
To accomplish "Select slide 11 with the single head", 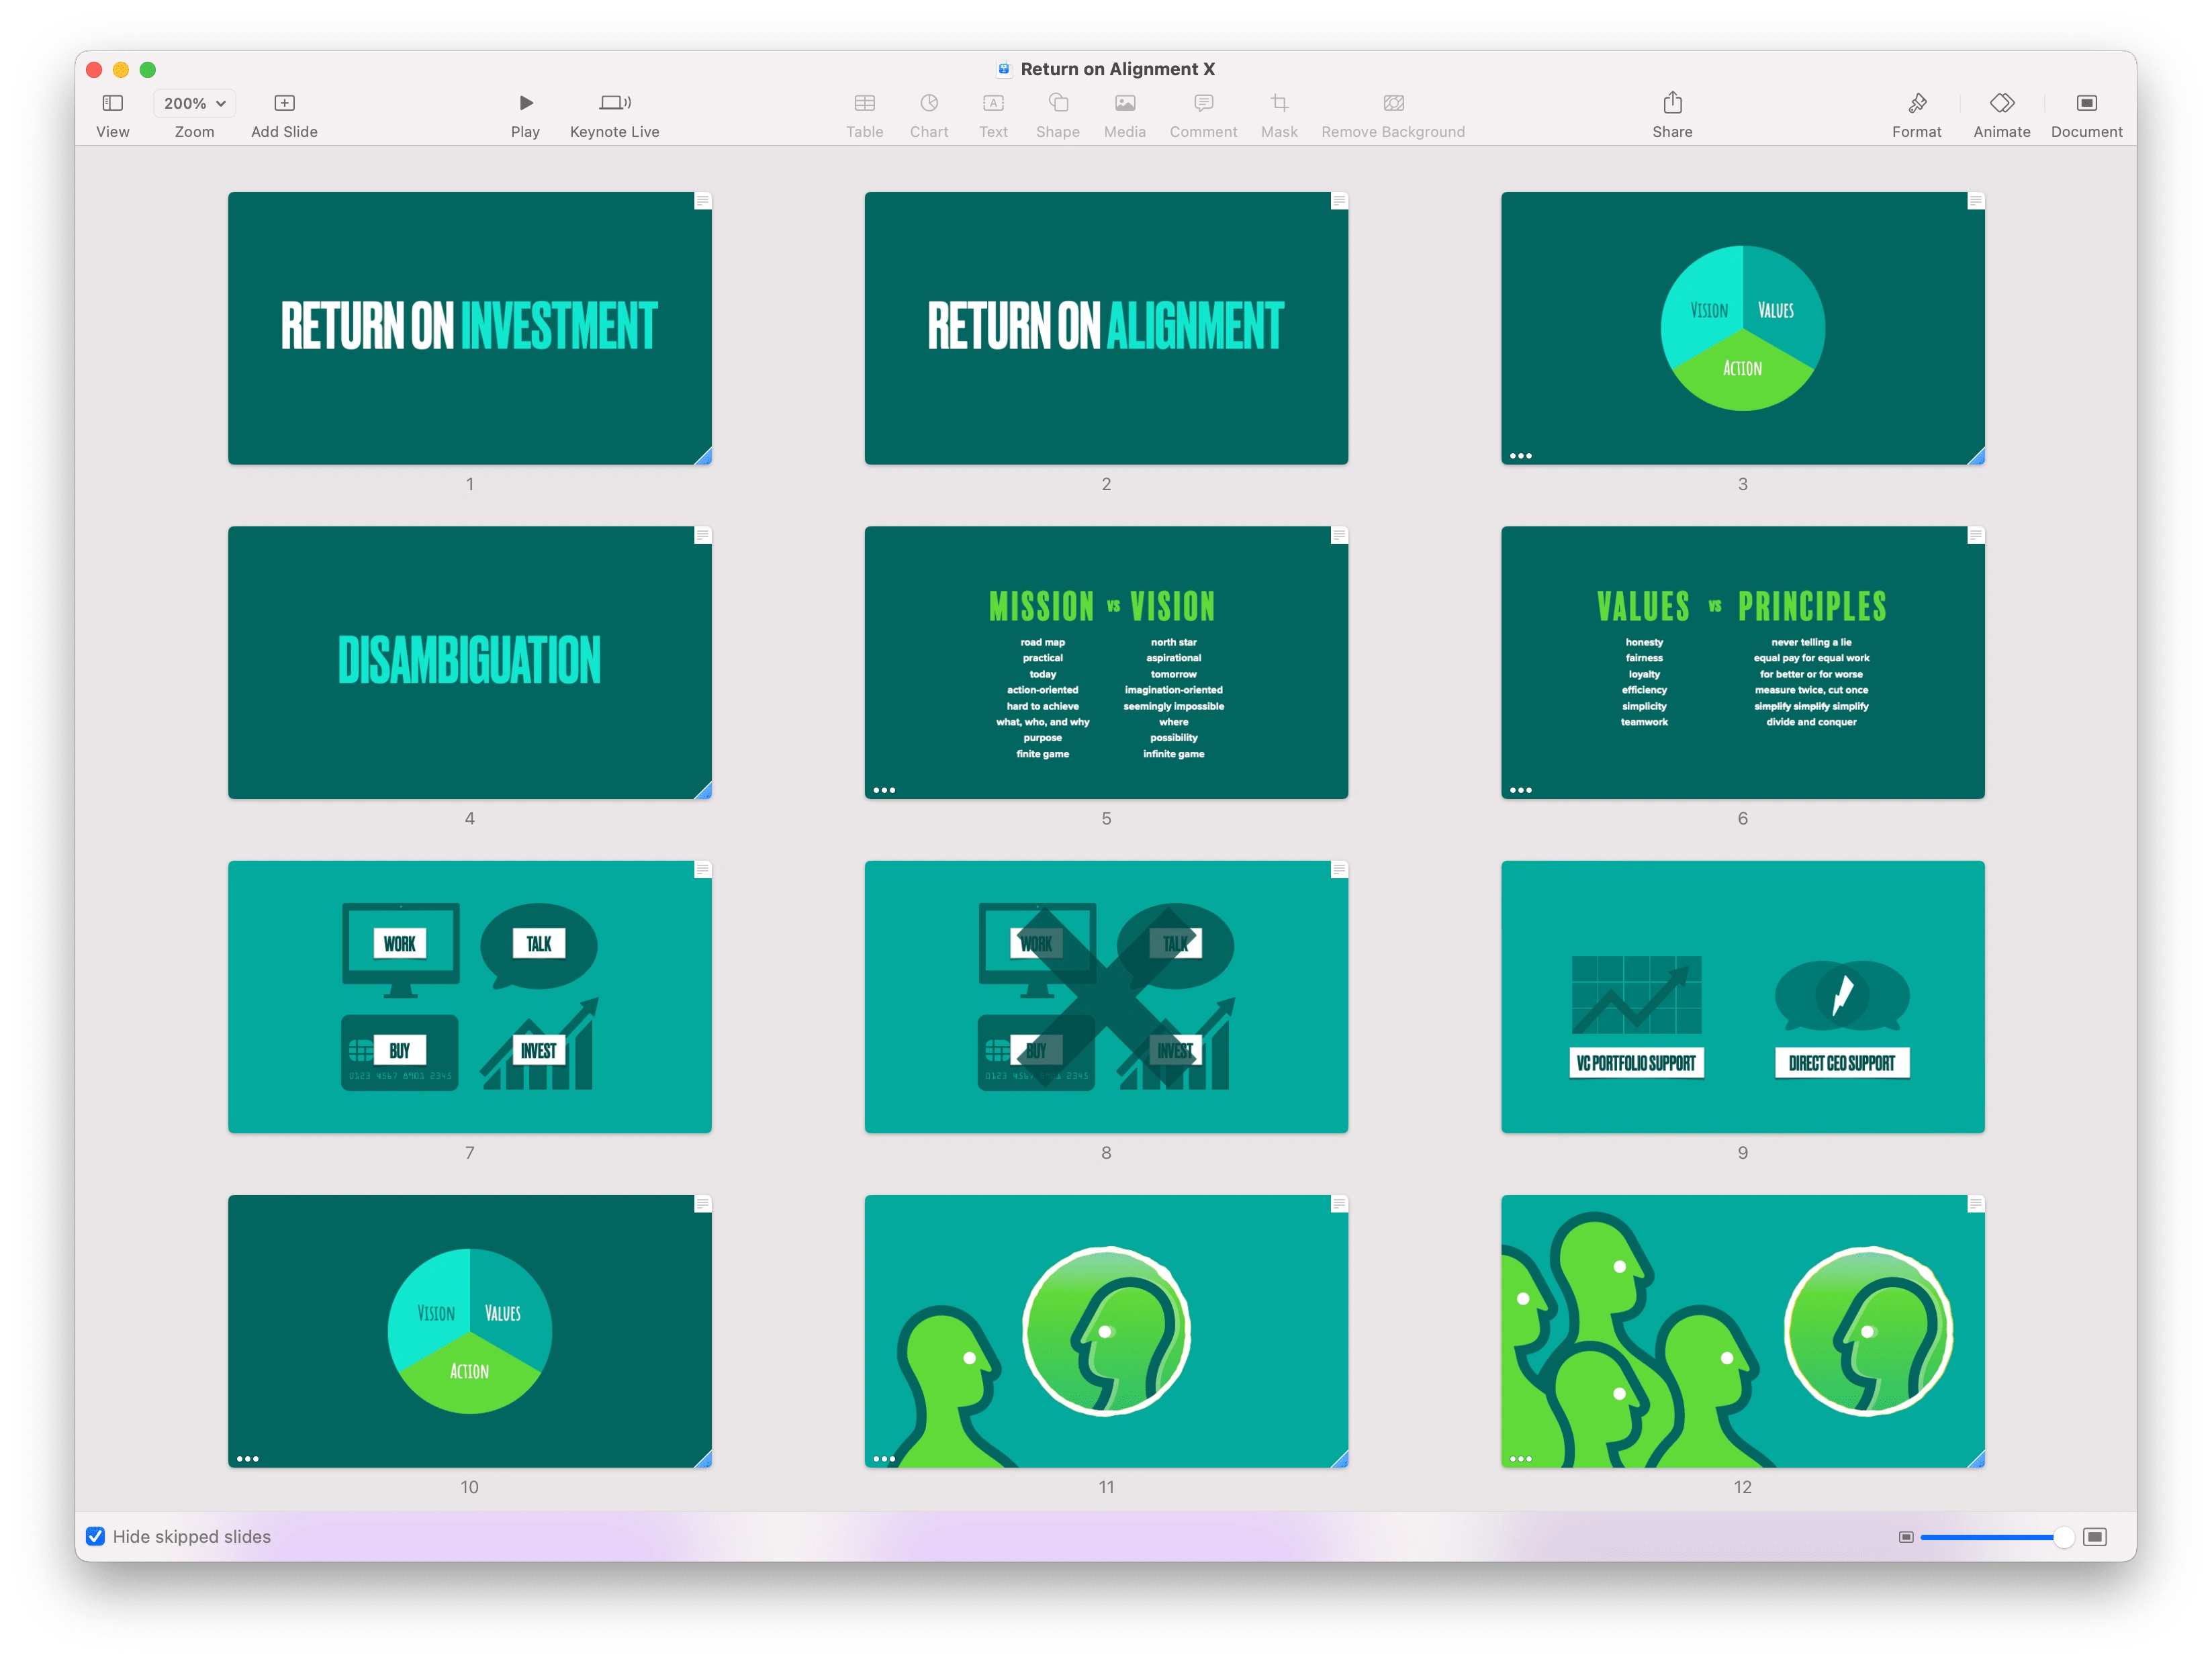I will point(1106,1331).
